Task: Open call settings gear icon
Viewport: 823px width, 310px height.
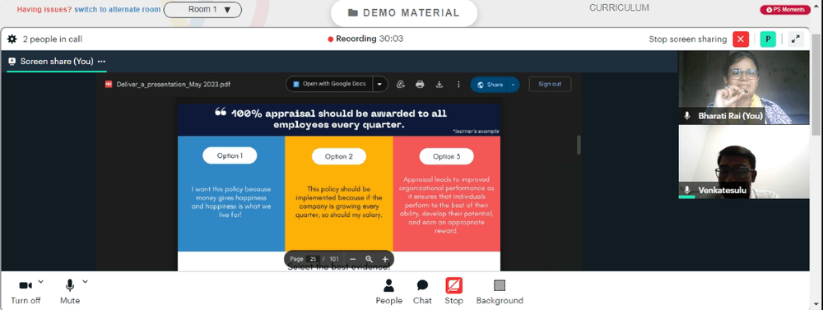Action: [x=12, y=39]
